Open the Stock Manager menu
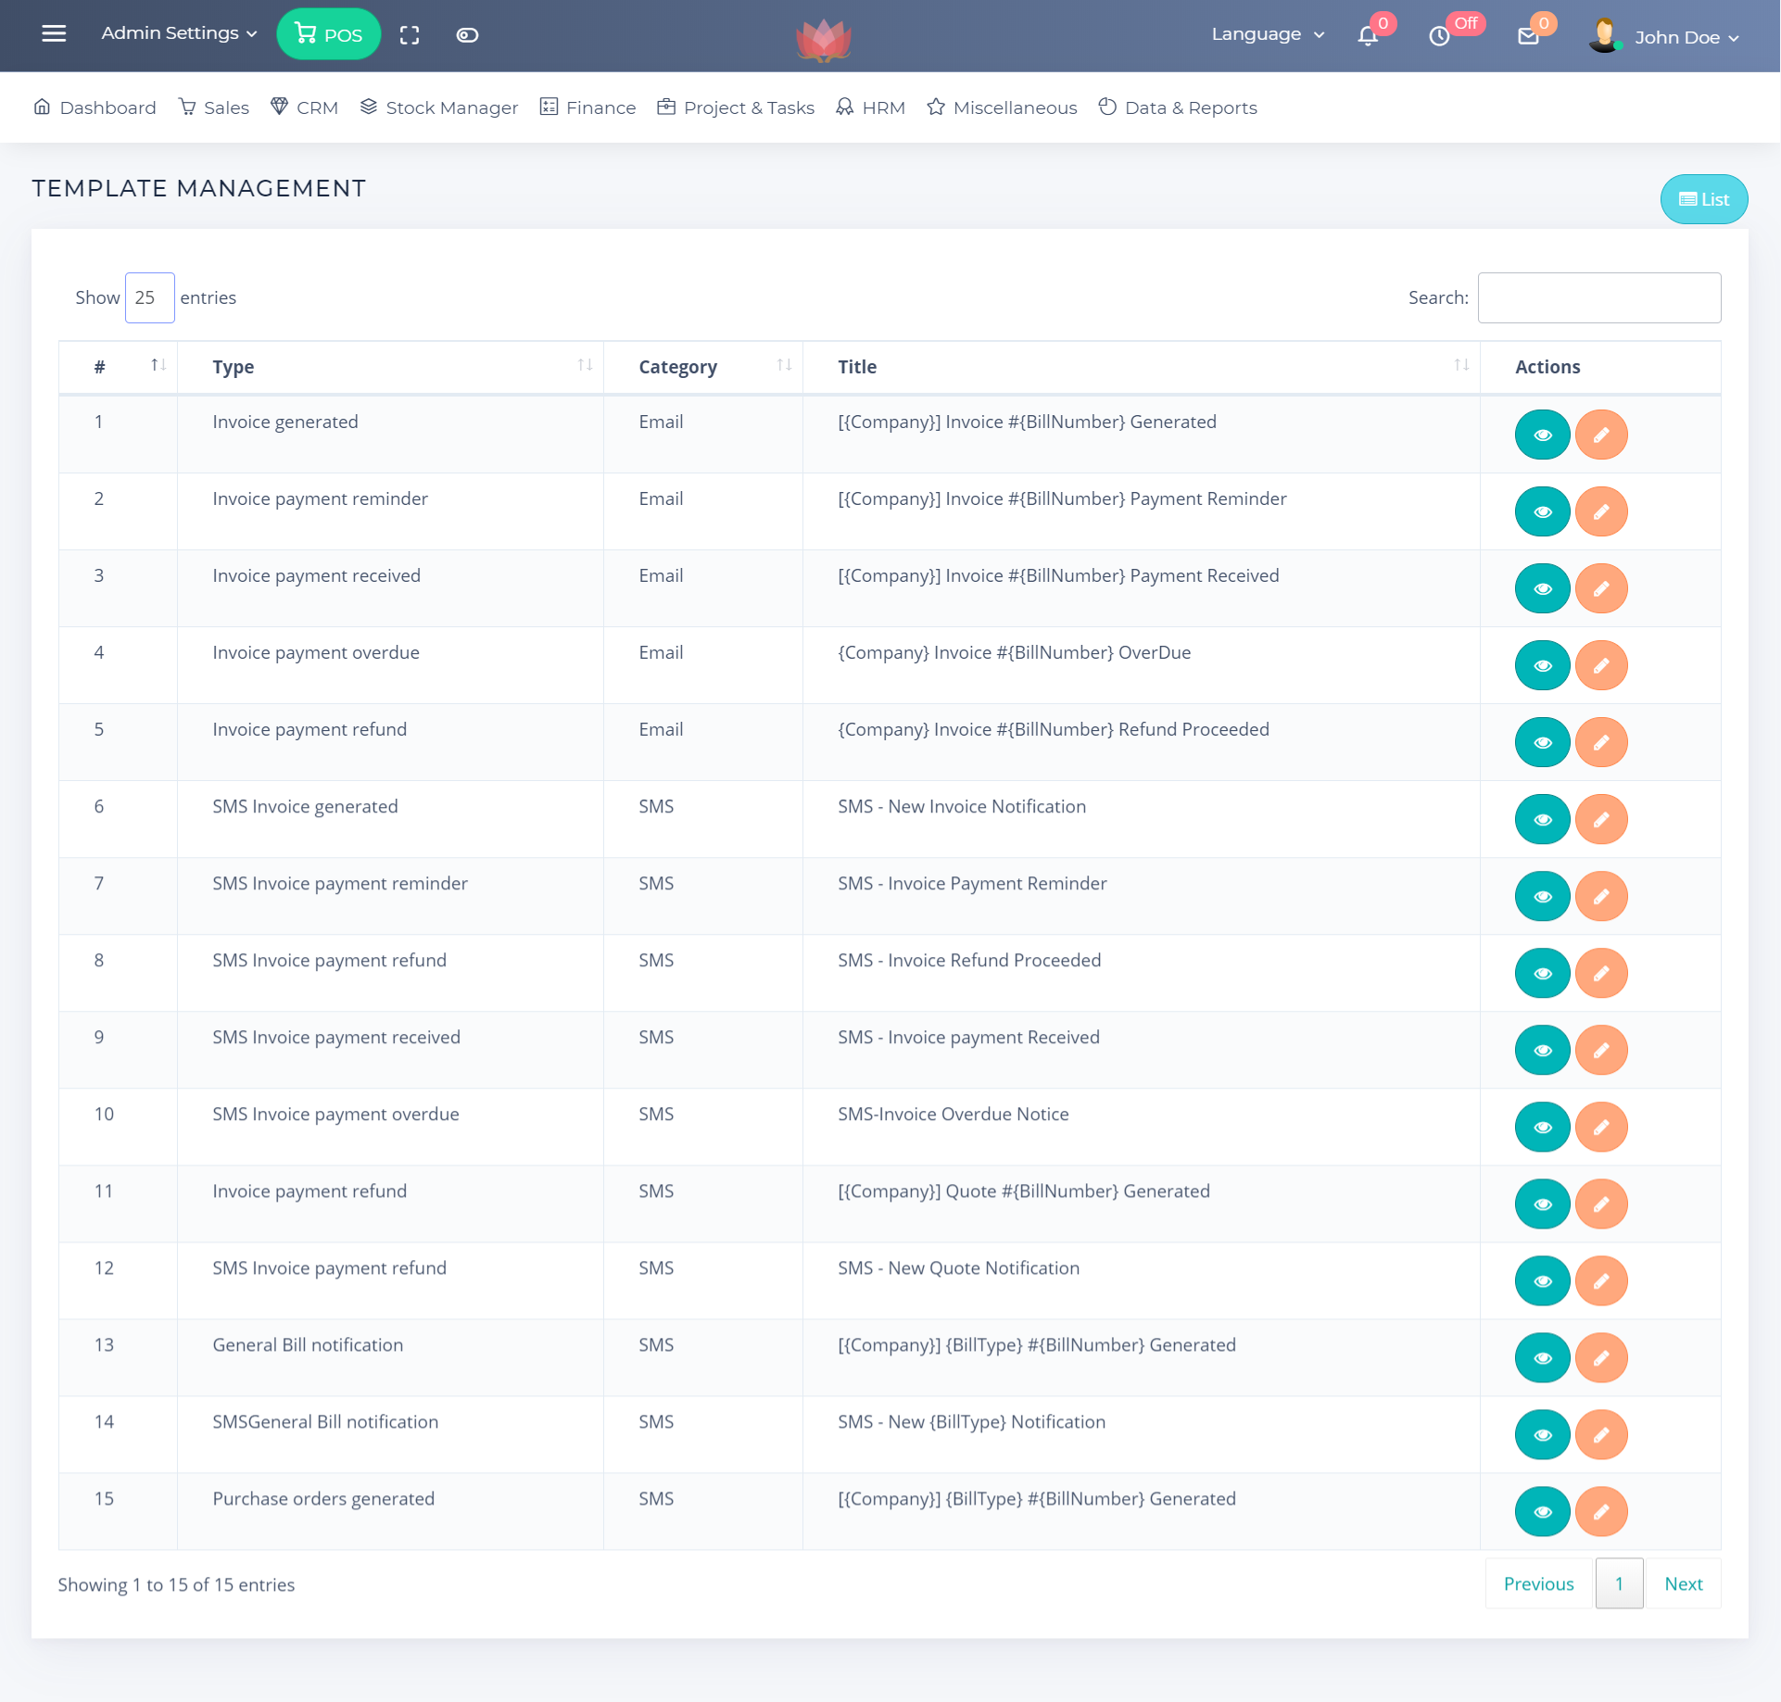This screenshot has height=1702, width=1781. click(439, 107)
